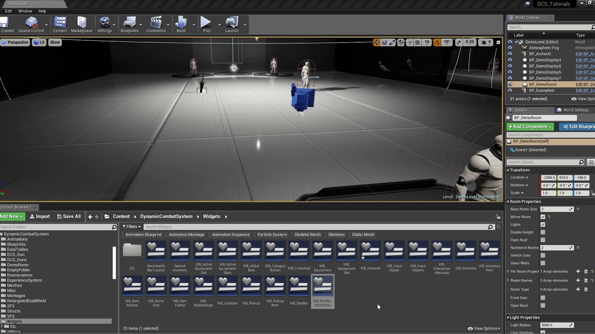This screenshot has width=595, height=334.
Task: Toggle world/local coordinate system globe icon
Action: [401, 42]
